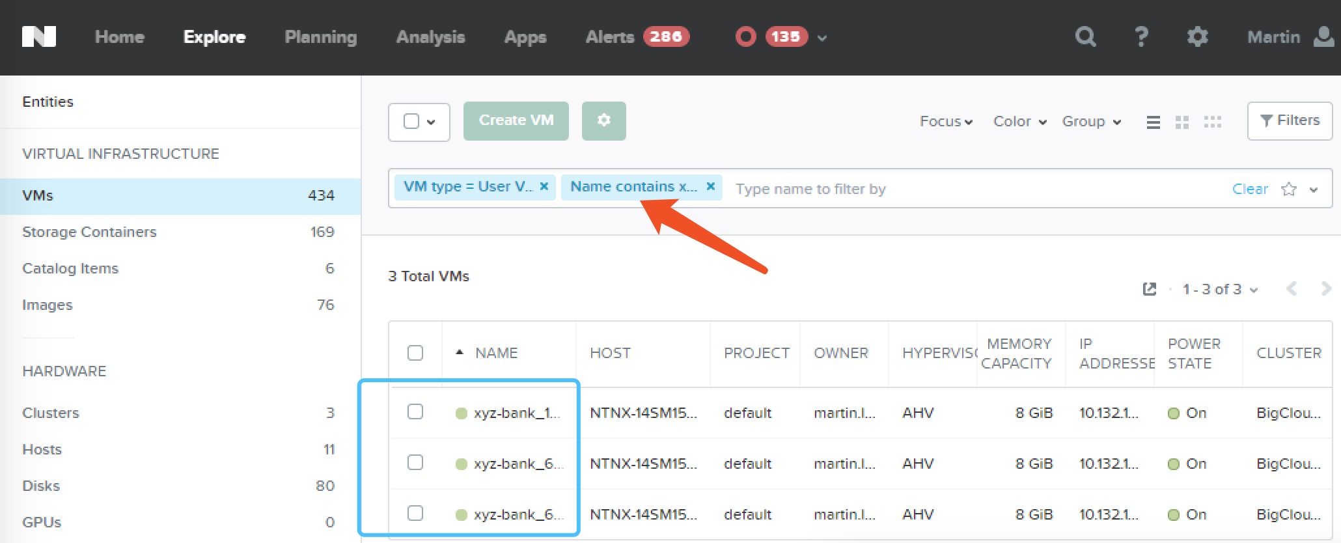Click the red task status circle icon

(746, 36)
